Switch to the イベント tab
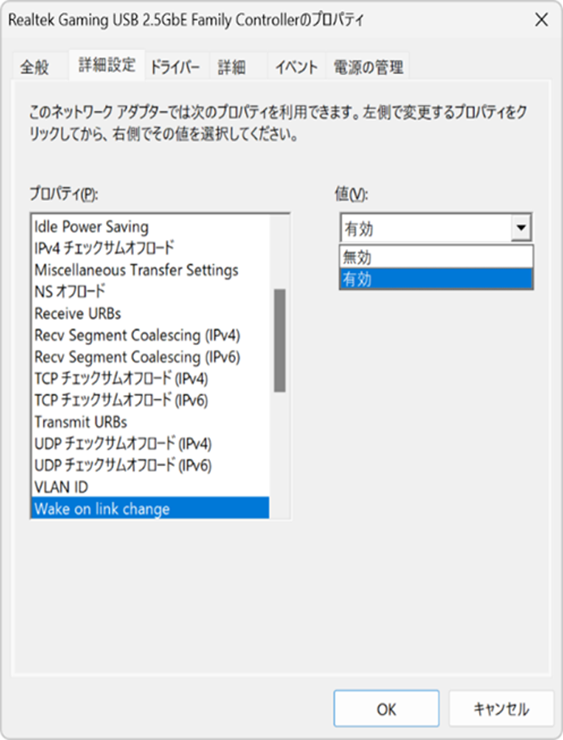Screen dimensions: 563x740 (296, 67)
